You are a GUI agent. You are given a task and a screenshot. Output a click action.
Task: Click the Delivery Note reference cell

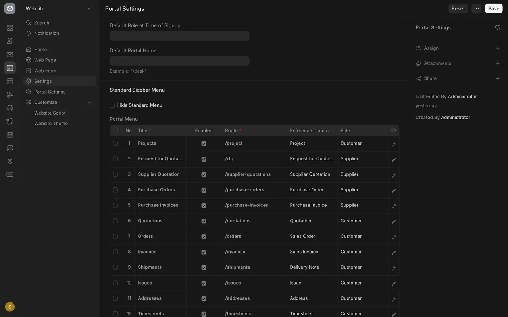312,267
